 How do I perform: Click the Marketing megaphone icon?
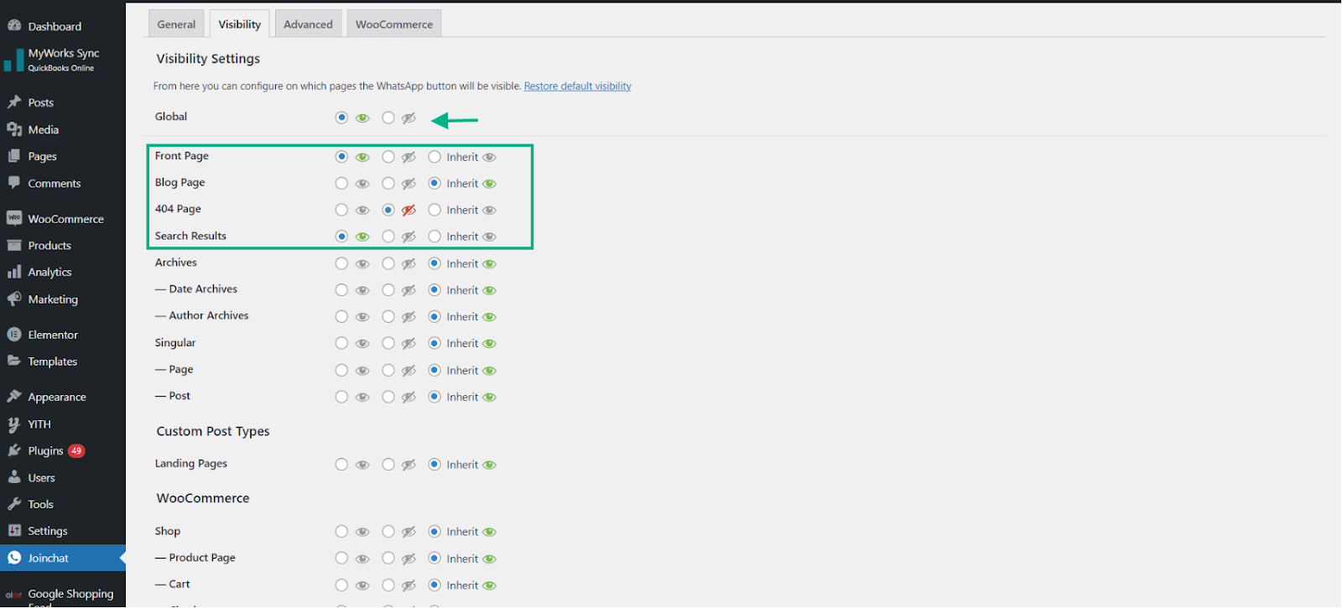[14, 299]
